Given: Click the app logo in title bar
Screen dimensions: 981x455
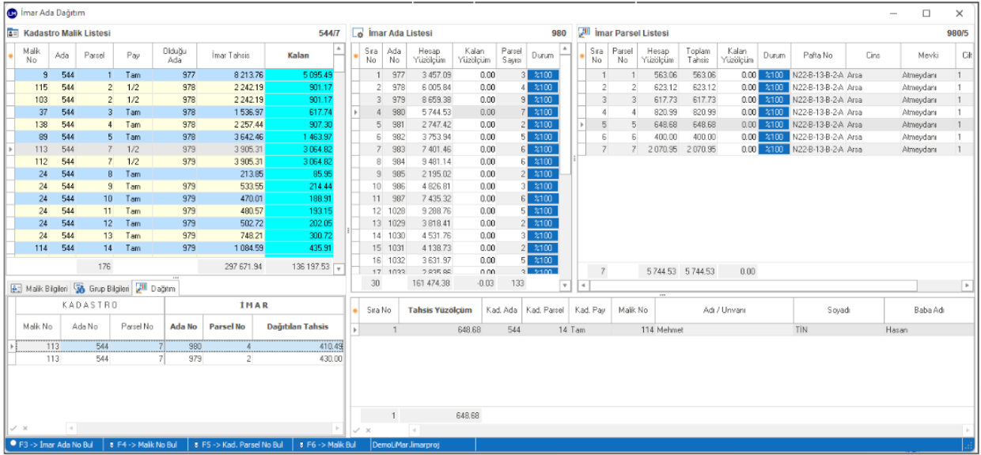Looking at the screenshot, I should pyautogui.click(x=10, y=13).
